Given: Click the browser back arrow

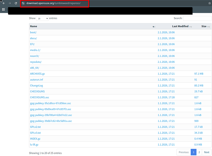Looking at the screenshot, I should [3, 3].
